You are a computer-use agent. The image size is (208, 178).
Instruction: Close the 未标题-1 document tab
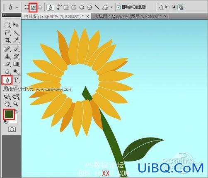coord(165,16)
